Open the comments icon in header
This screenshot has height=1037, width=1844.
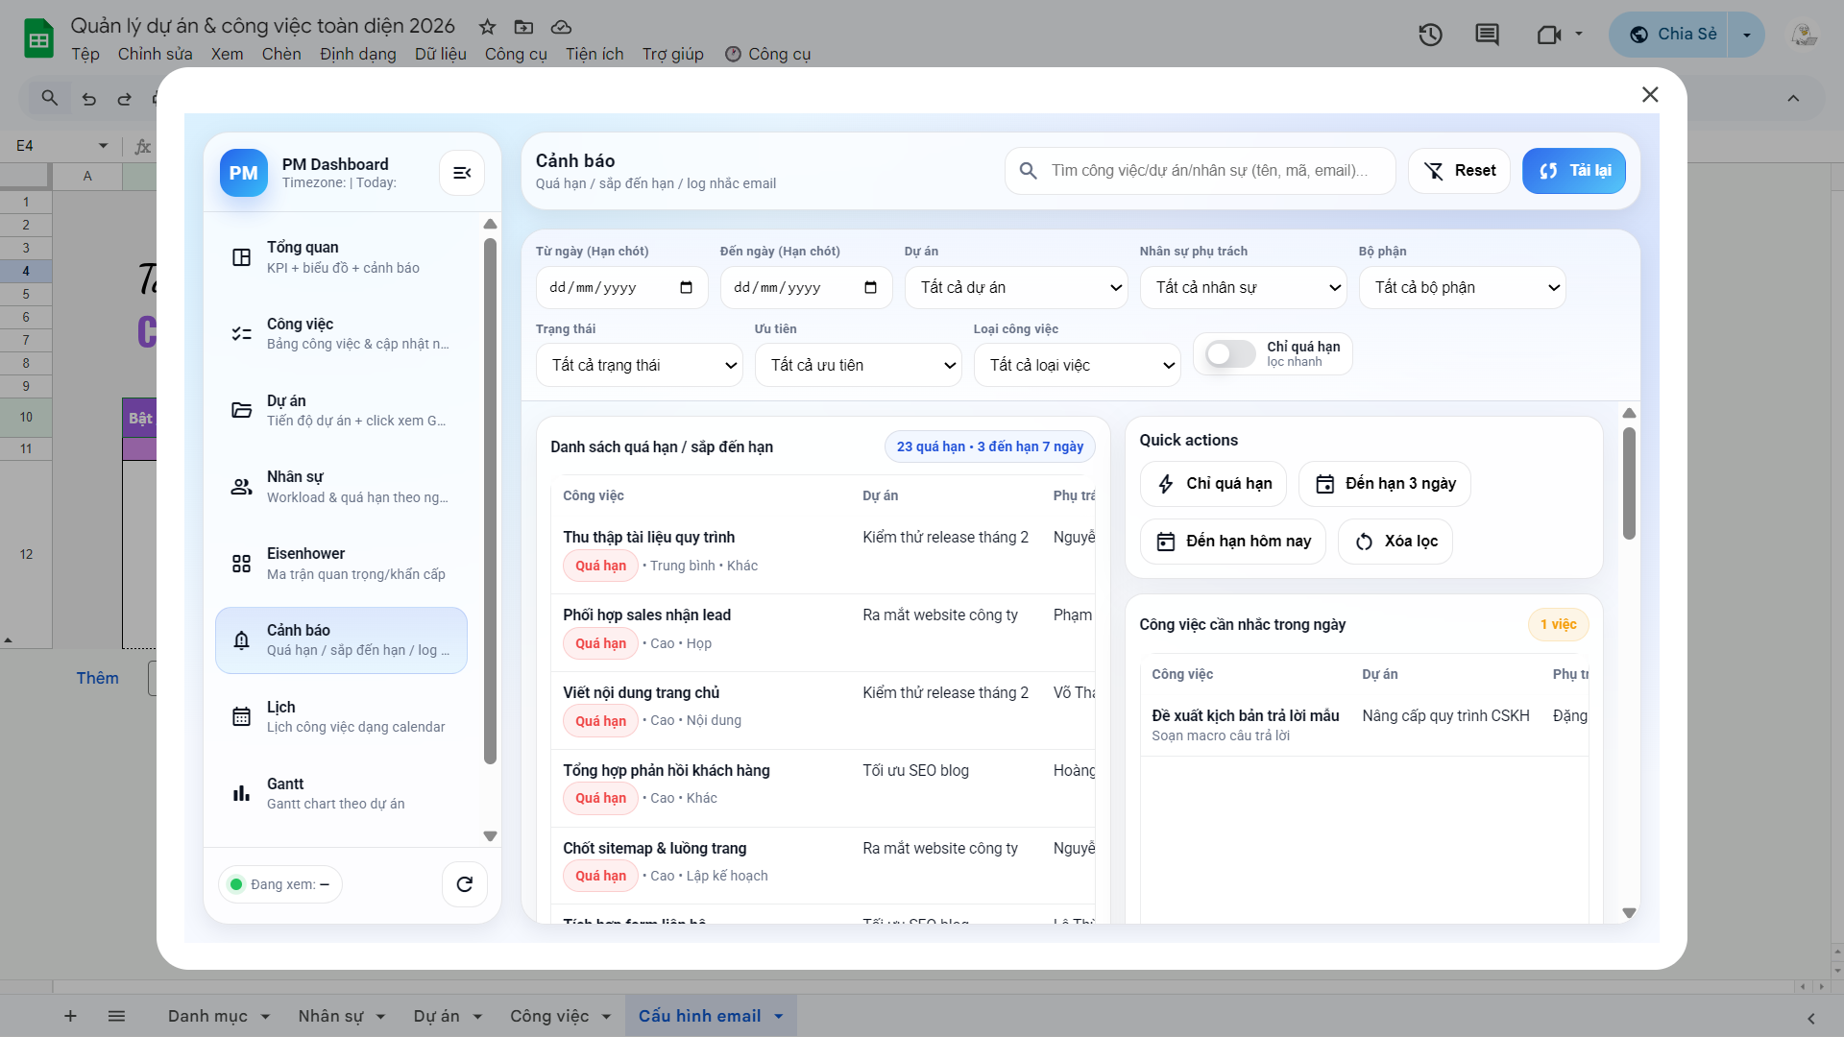[x=1487, y=36]
